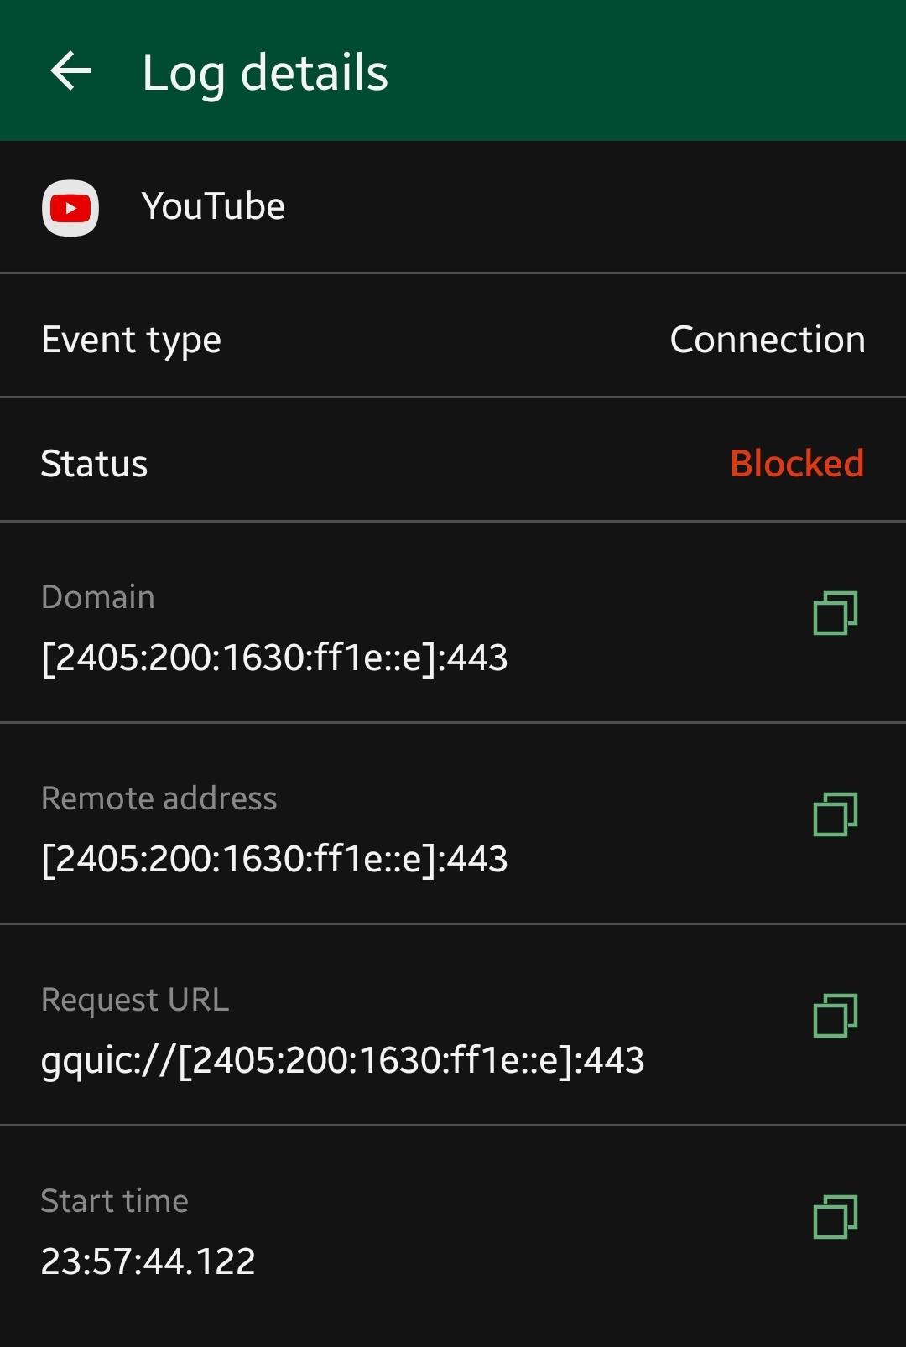Open the Log details title header
The height and width of the screenshot is (1347, 906).
(x=265, y=72)
